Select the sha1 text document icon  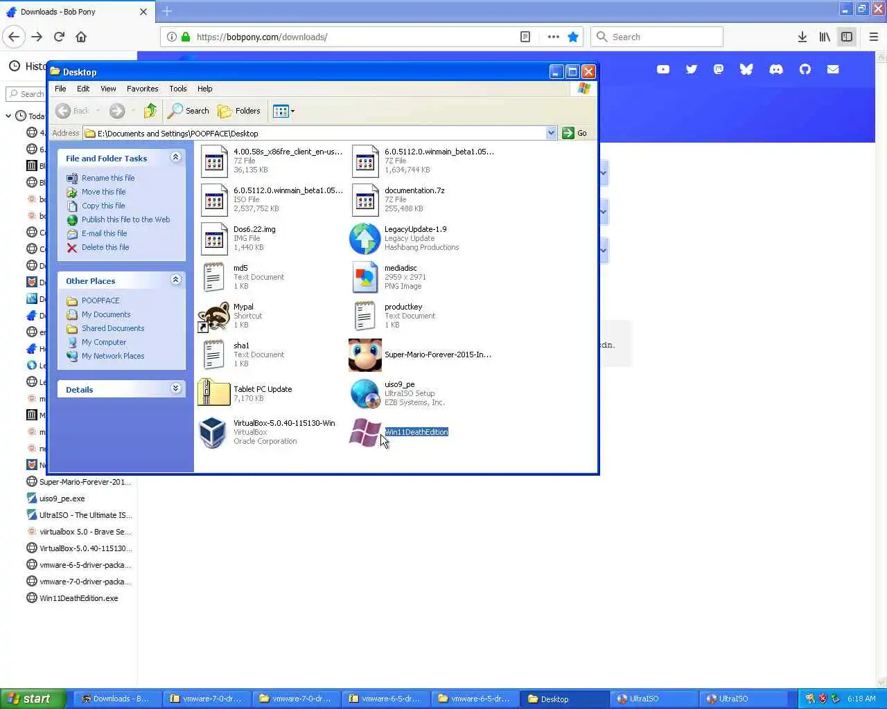[x=213, y=355]
